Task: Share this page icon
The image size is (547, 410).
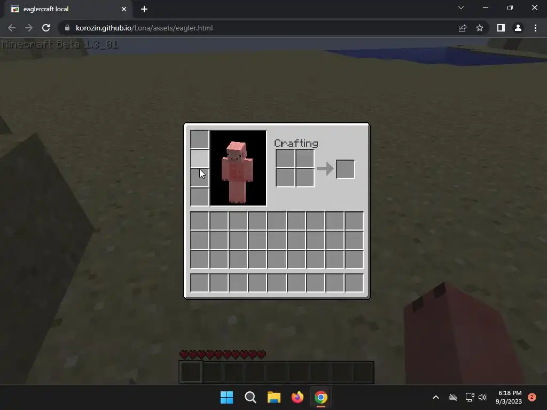Action: click(463, 28)
